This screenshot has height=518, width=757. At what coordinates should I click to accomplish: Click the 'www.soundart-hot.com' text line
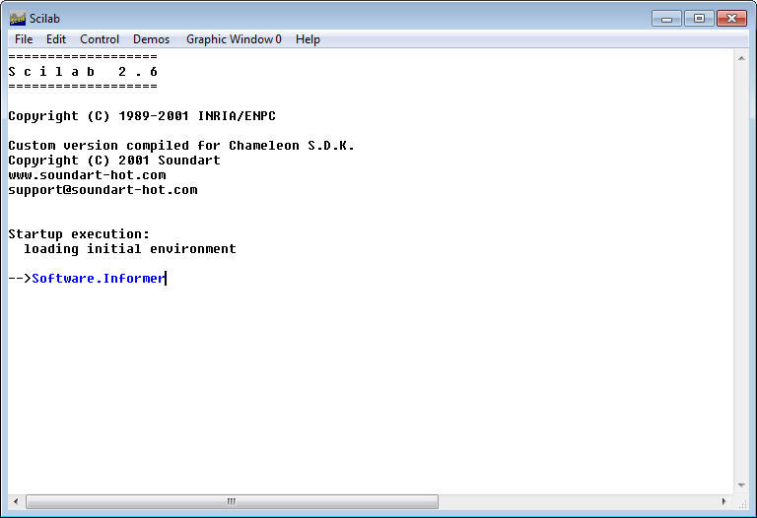[x=87, y=175]
